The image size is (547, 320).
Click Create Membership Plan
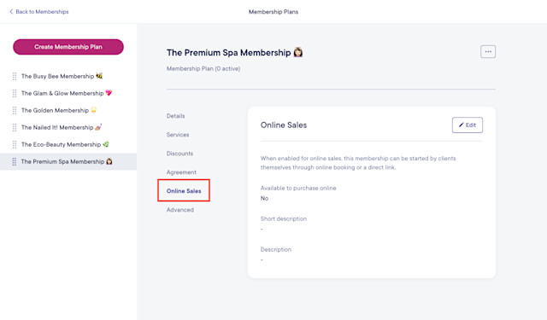tap(68, 47)
